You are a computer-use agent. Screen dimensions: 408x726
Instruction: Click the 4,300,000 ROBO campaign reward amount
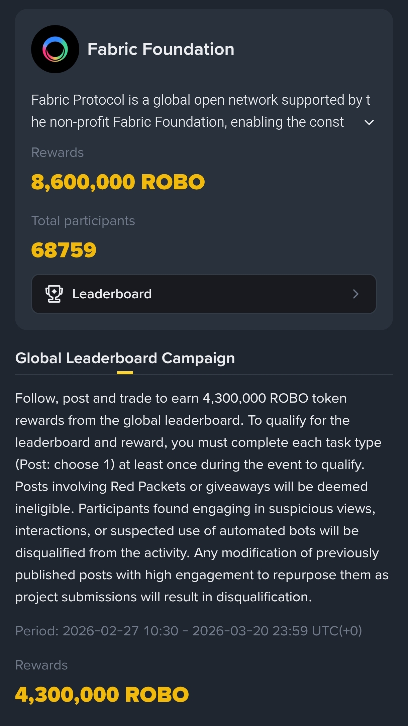coord(102,695)
